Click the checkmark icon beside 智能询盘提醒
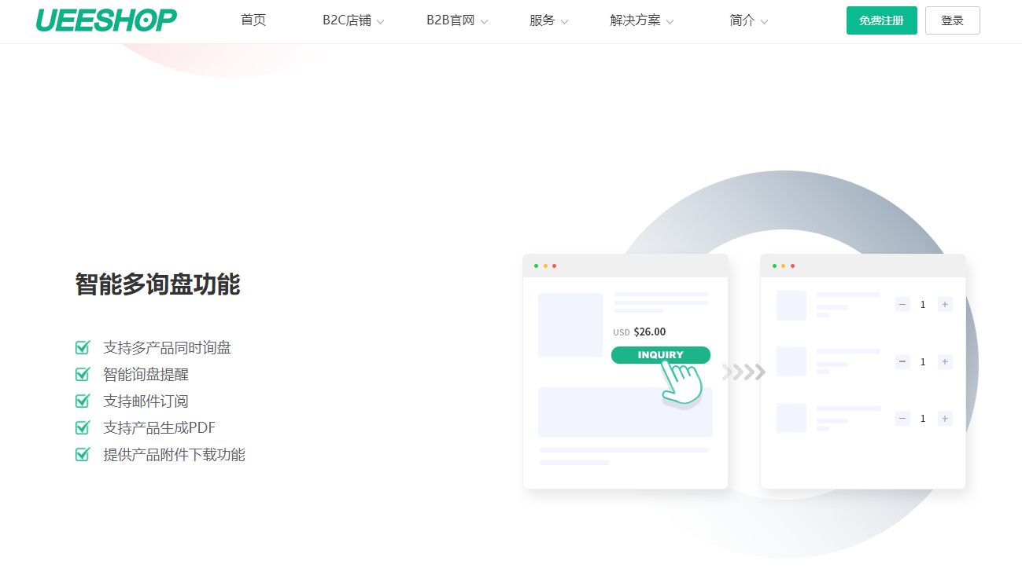This screenshot has height=579, width=1022. (82, 374)
